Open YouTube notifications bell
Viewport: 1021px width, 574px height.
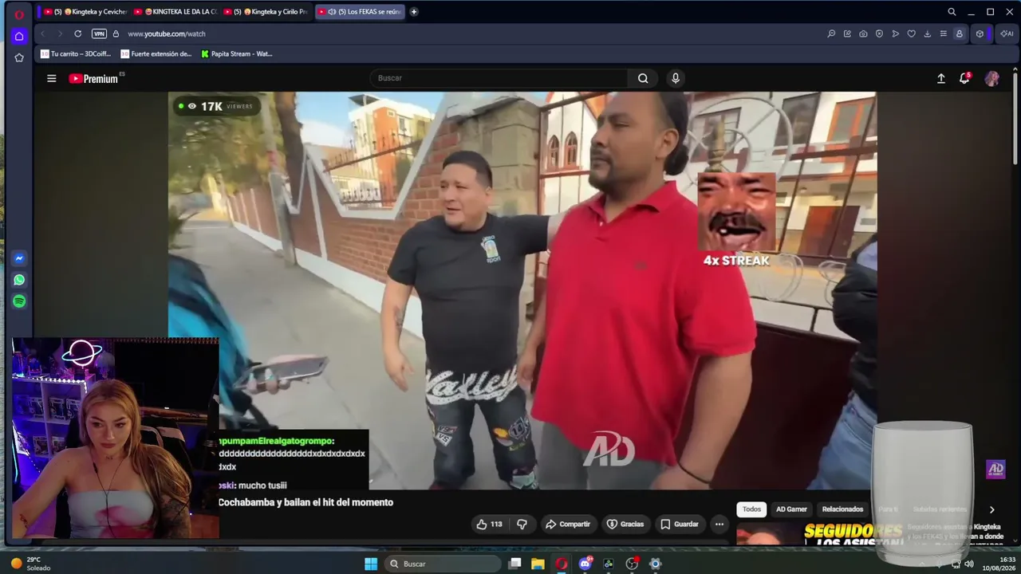964,78
